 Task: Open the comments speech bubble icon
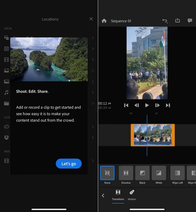point(190,21)
